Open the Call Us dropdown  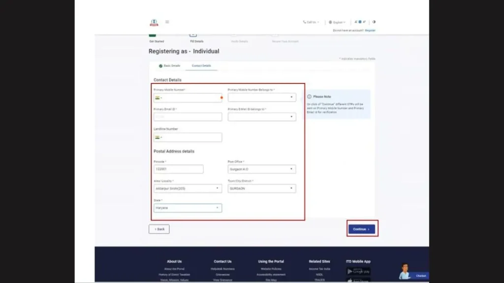pos(312,22)
